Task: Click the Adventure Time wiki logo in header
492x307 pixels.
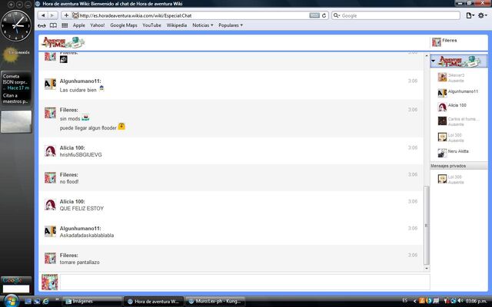Action: 63,42
